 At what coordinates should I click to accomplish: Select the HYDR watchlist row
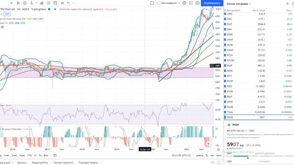point(259,92)
